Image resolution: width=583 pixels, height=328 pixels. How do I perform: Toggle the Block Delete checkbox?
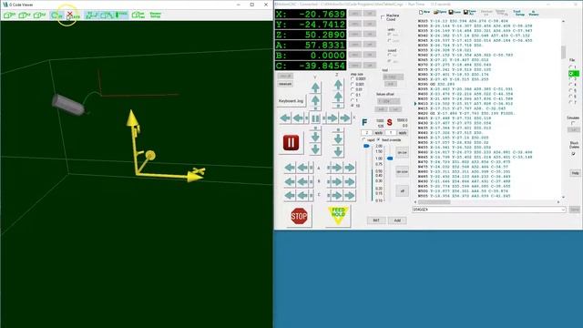click(x=573, y=153)
